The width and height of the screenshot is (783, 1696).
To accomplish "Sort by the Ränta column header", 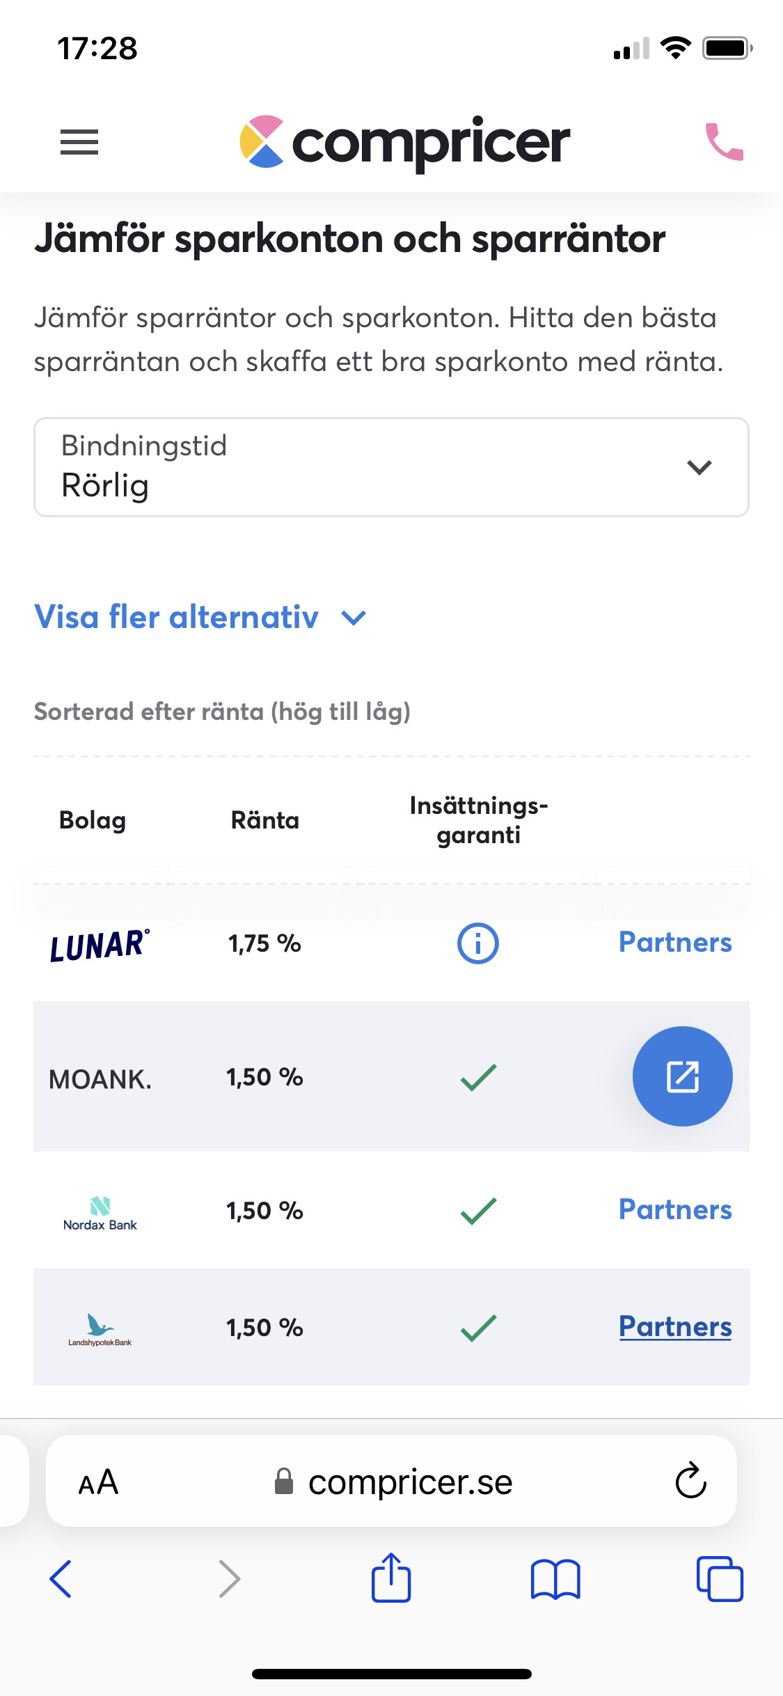I will [x=264, y=820].
